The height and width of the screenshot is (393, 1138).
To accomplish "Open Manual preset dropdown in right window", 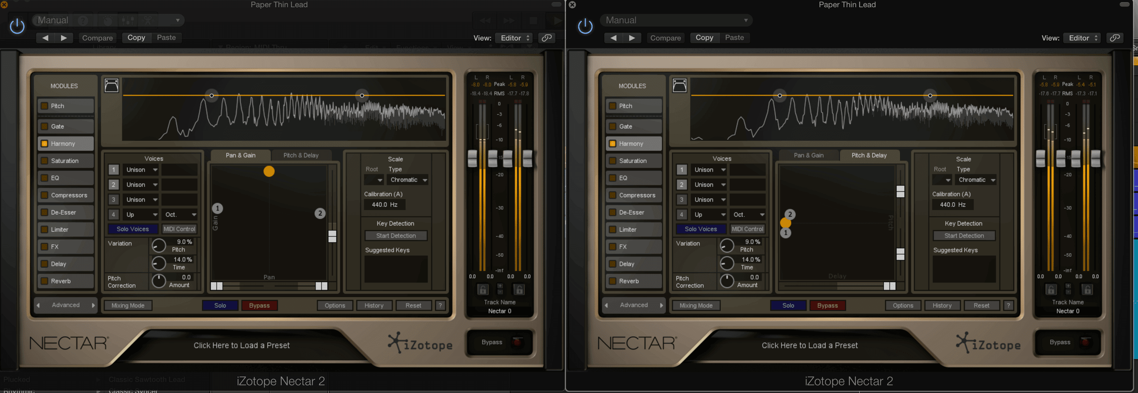I will 676,20.
